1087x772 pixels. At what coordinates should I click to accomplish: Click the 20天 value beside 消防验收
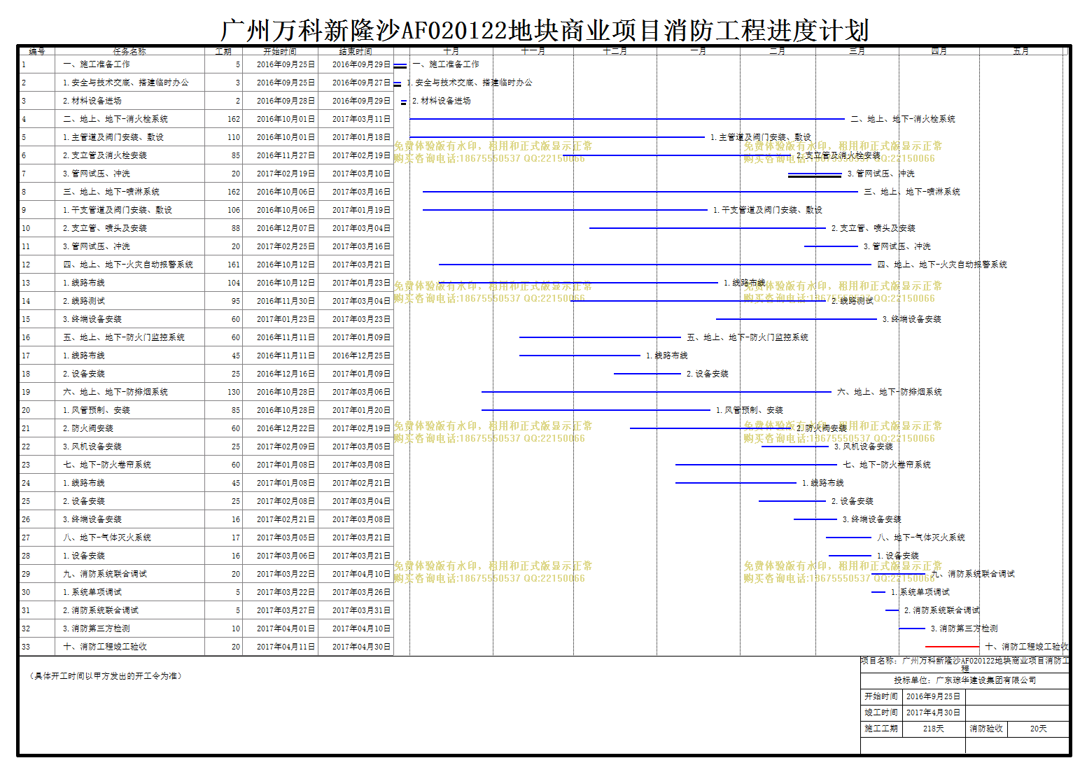pyautogui.click(x=1038, y=729)
